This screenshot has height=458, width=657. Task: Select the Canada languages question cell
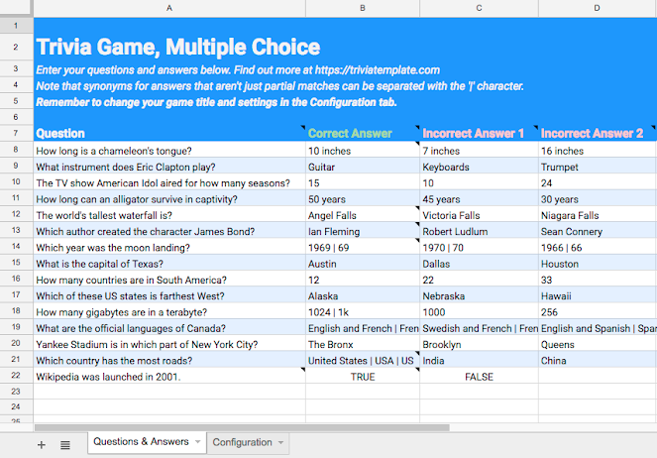coord(169,328)
